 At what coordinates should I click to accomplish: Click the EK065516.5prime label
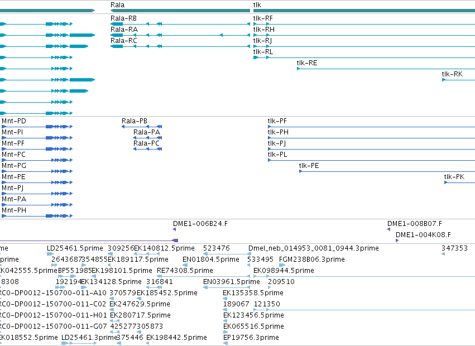tap(253, 327)
